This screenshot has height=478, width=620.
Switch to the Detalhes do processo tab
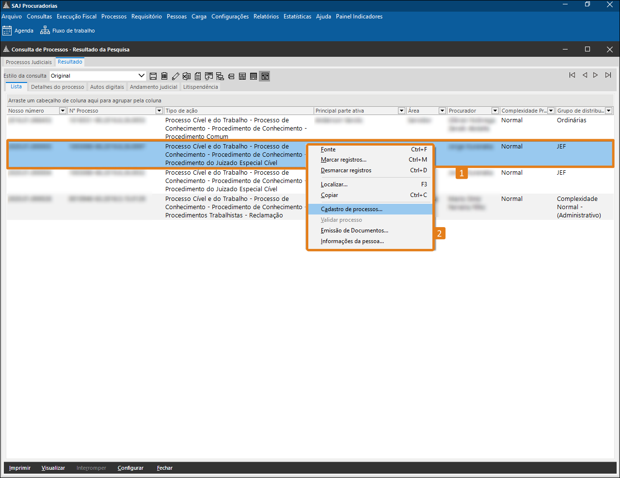point(57,87)
